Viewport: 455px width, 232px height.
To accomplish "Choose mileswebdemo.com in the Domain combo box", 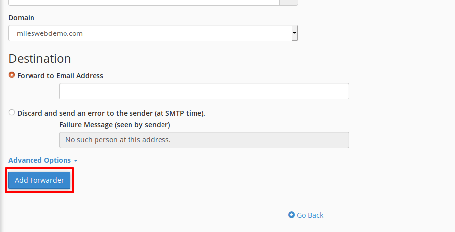I will 153,33.
